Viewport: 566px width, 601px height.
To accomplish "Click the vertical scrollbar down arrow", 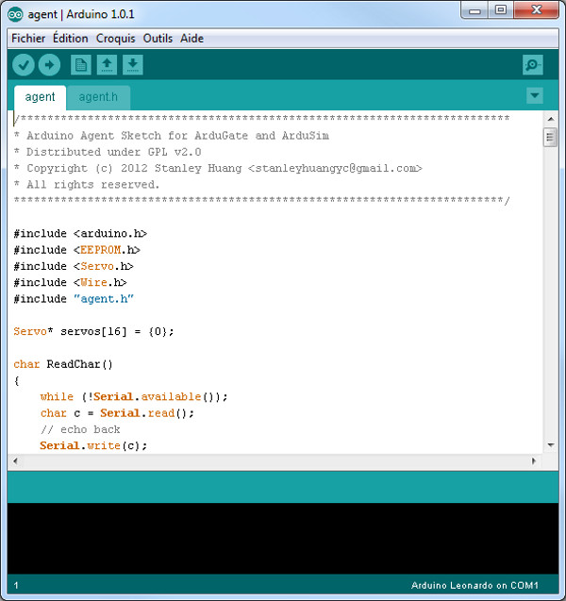I will 551,445.
